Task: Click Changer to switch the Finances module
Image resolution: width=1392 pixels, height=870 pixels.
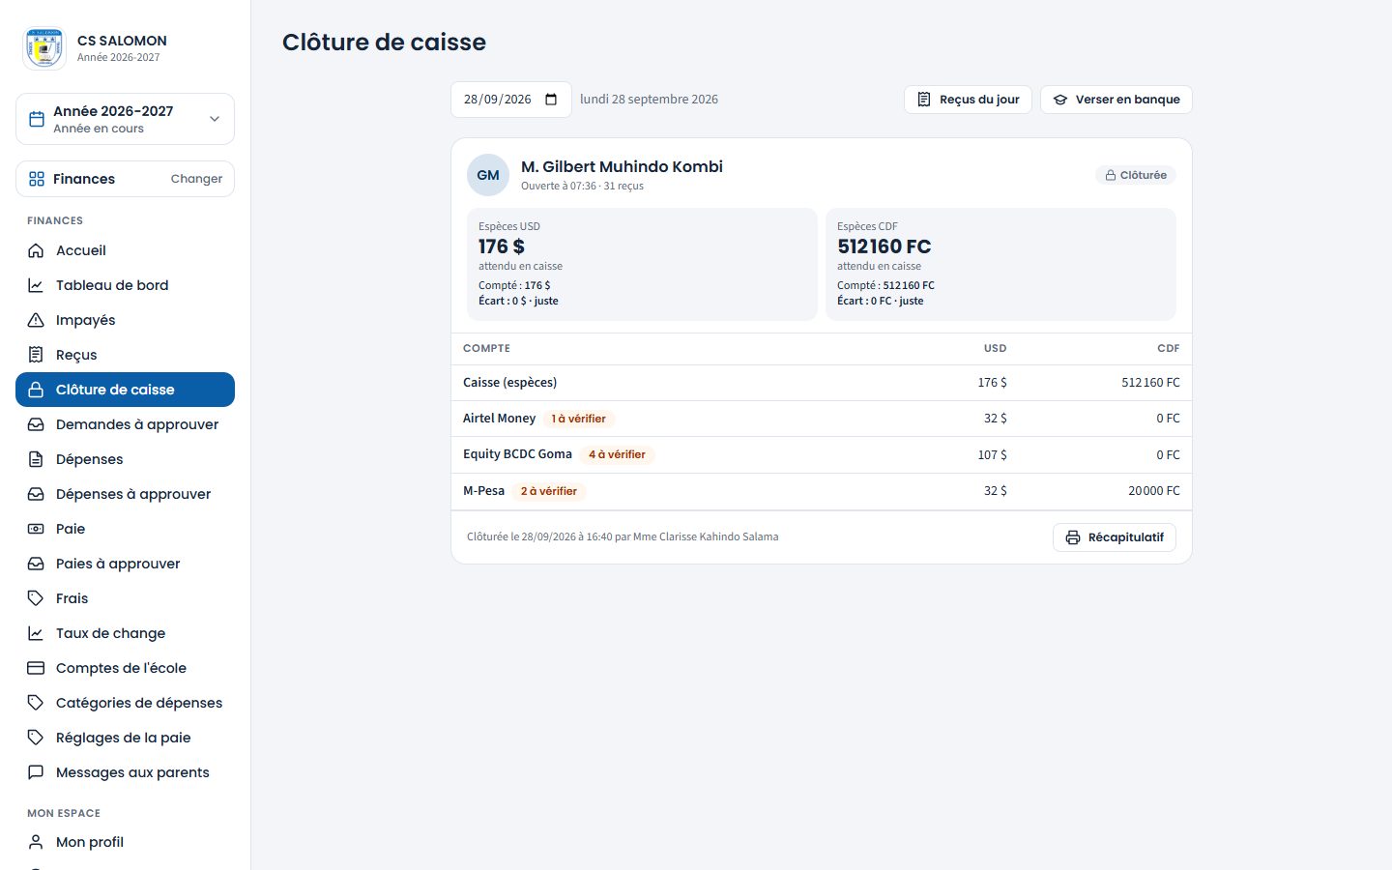Action: pyautogui.click(x=196, y=179)
